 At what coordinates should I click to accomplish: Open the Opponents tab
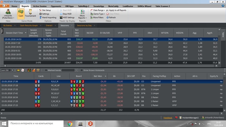56,6
